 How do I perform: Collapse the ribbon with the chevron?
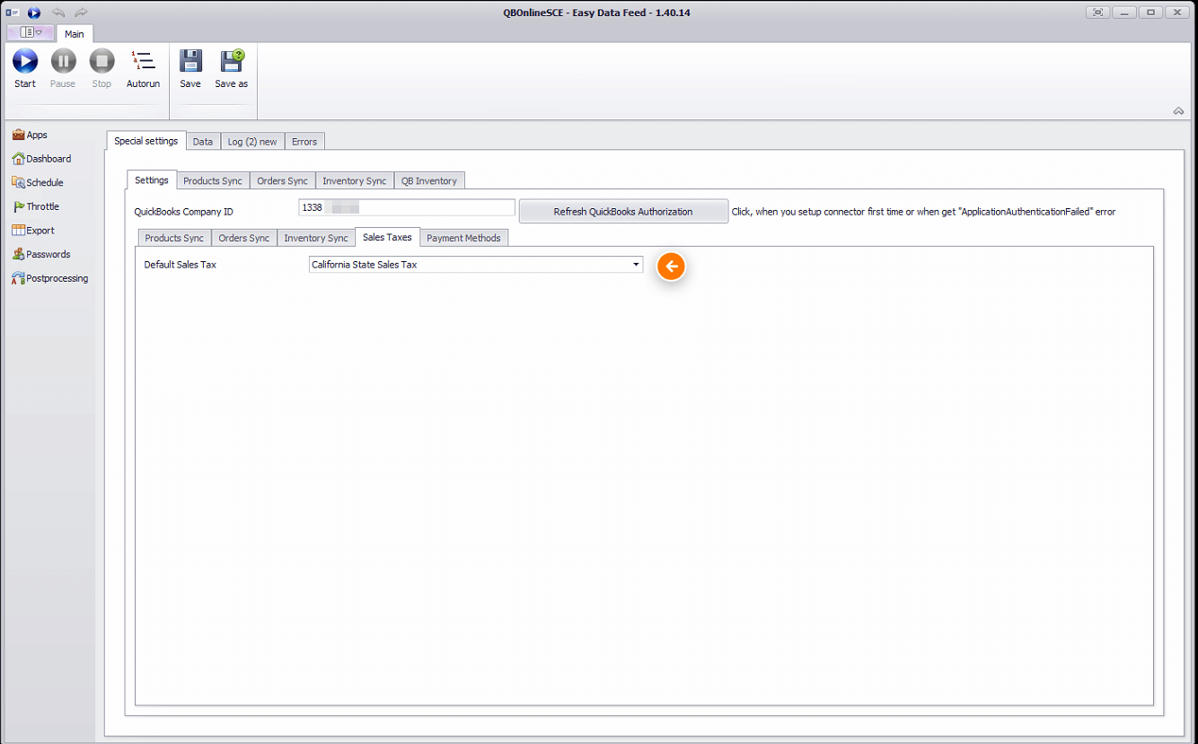1178,111
